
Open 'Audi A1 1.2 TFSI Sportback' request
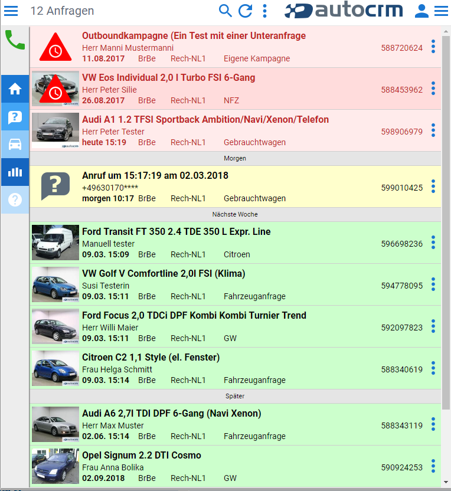click(205, 120)
